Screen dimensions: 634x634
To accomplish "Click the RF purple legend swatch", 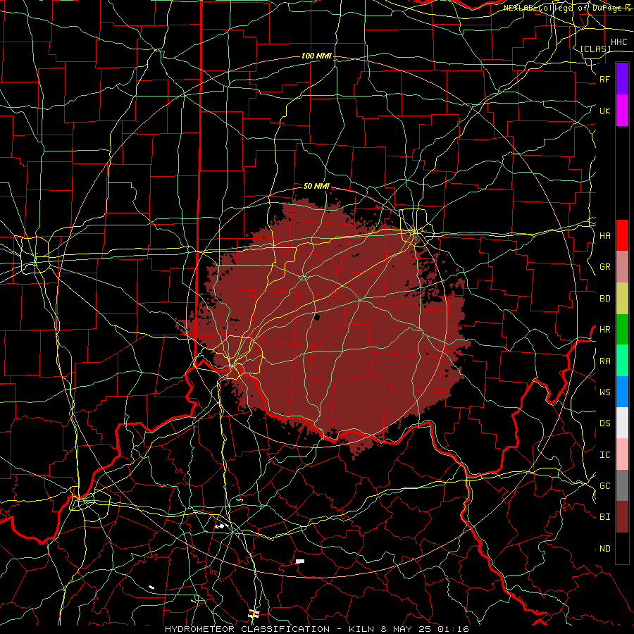I will [622, 79].
